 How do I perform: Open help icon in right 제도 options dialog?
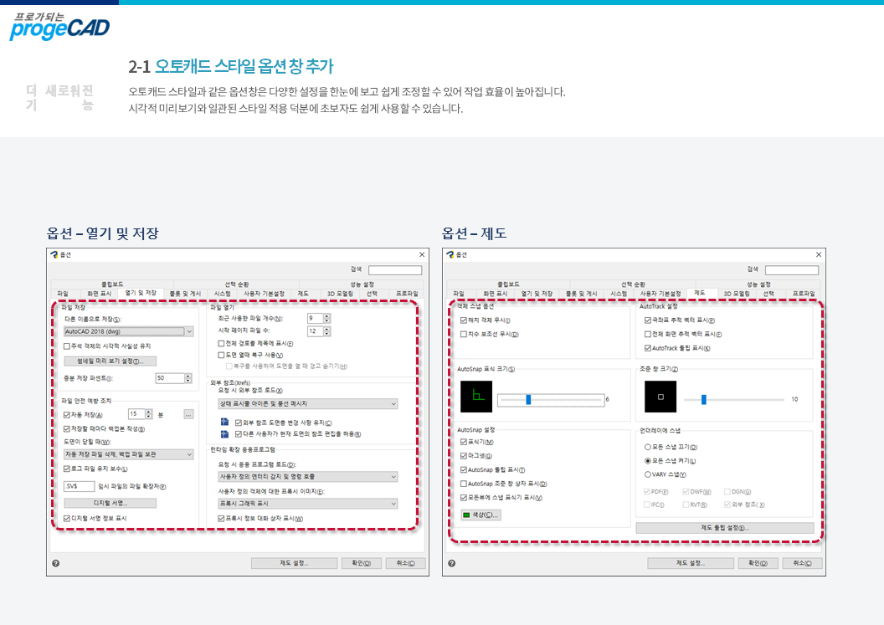pos(451,563)
